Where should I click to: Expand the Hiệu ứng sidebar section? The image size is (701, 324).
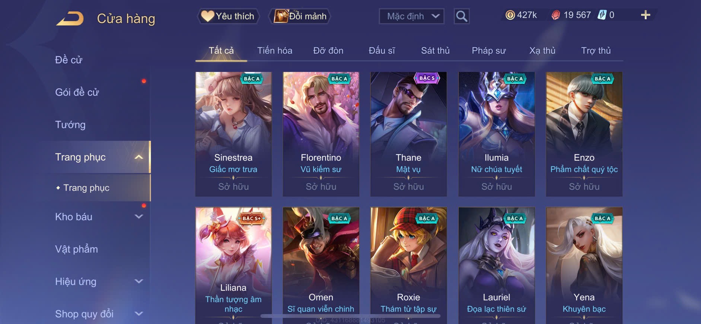[x=139, y=282]
